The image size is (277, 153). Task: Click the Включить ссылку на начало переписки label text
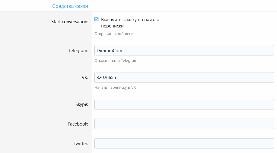(x=130, y=20)
